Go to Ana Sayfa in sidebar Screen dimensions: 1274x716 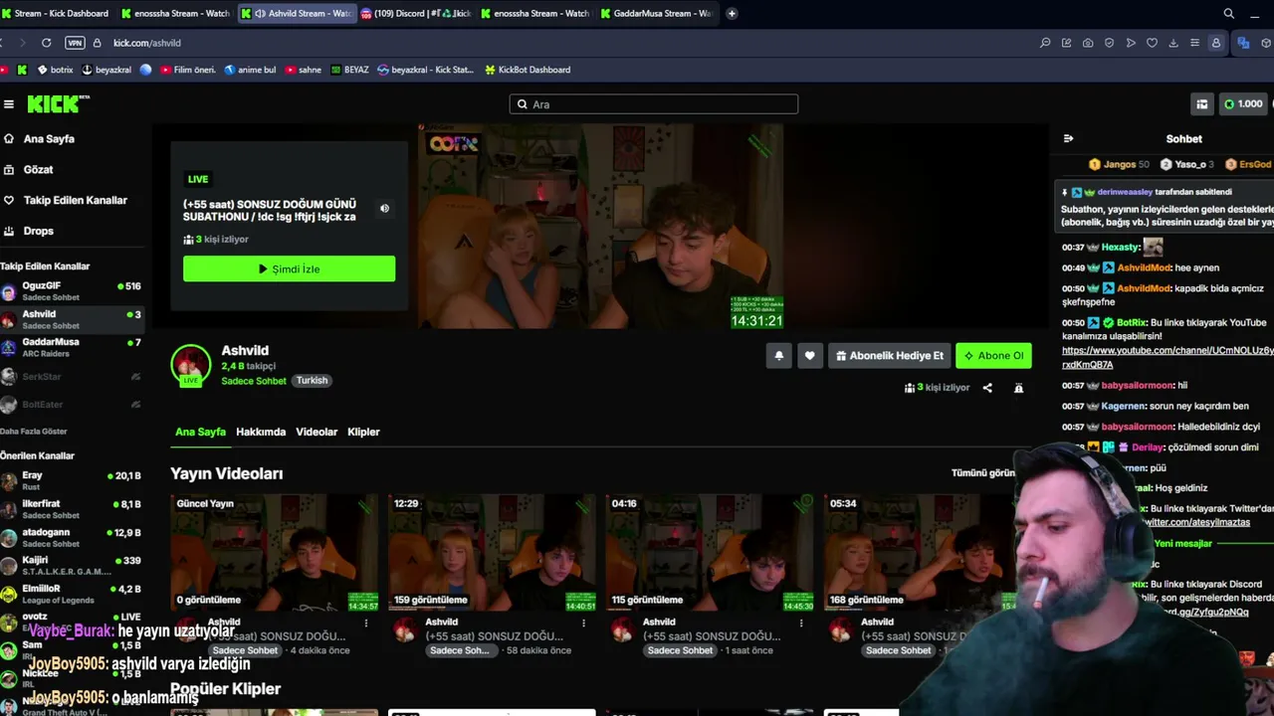[48, 139]
